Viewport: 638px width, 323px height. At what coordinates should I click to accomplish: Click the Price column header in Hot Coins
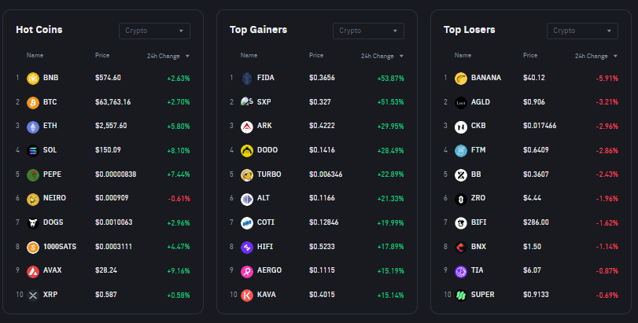[x=102, y=55]
